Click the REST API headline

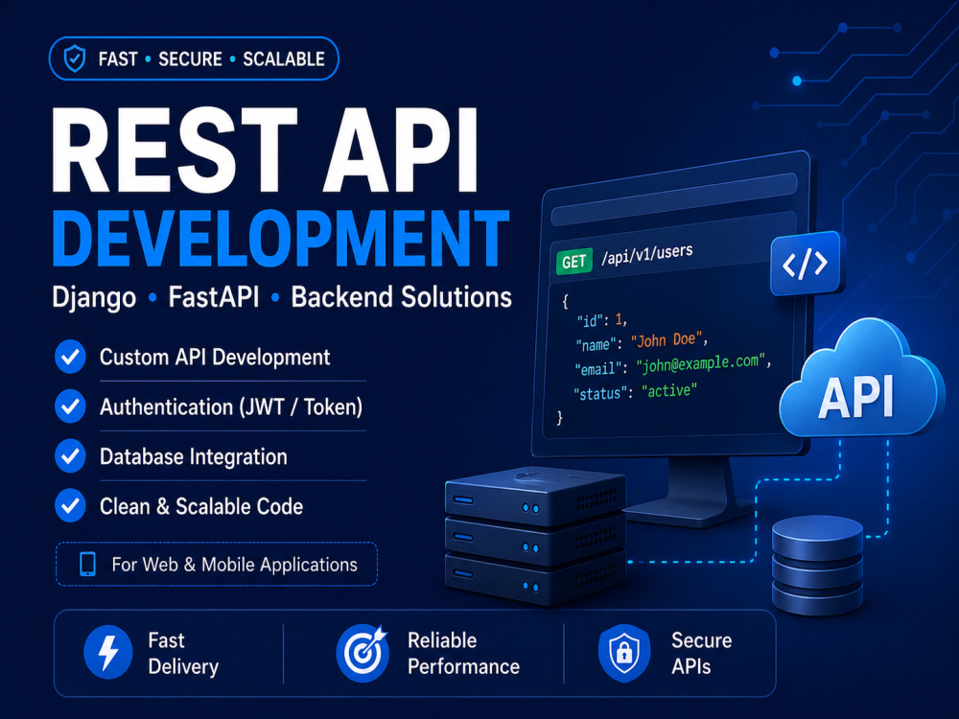click(x=266, y=151)
